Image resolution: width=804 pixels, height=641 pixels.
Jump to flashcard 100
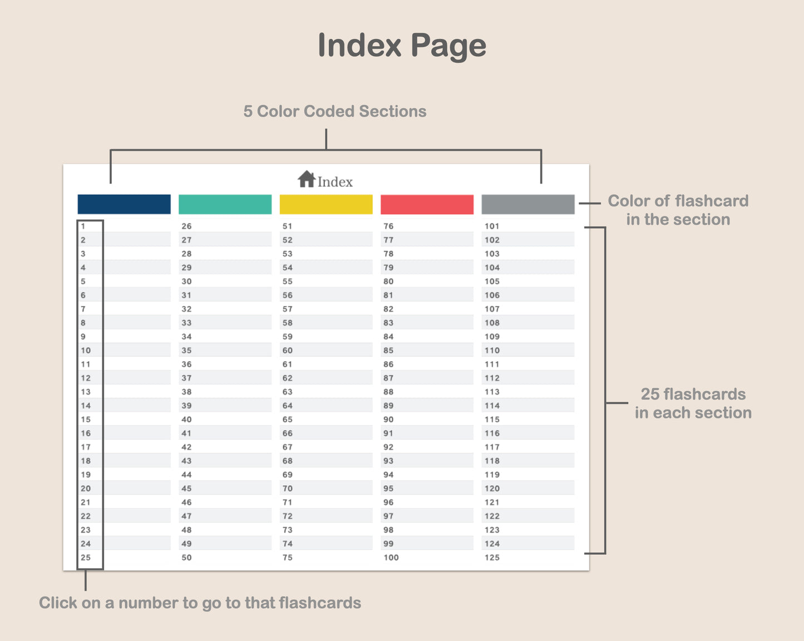coord(391,558)
